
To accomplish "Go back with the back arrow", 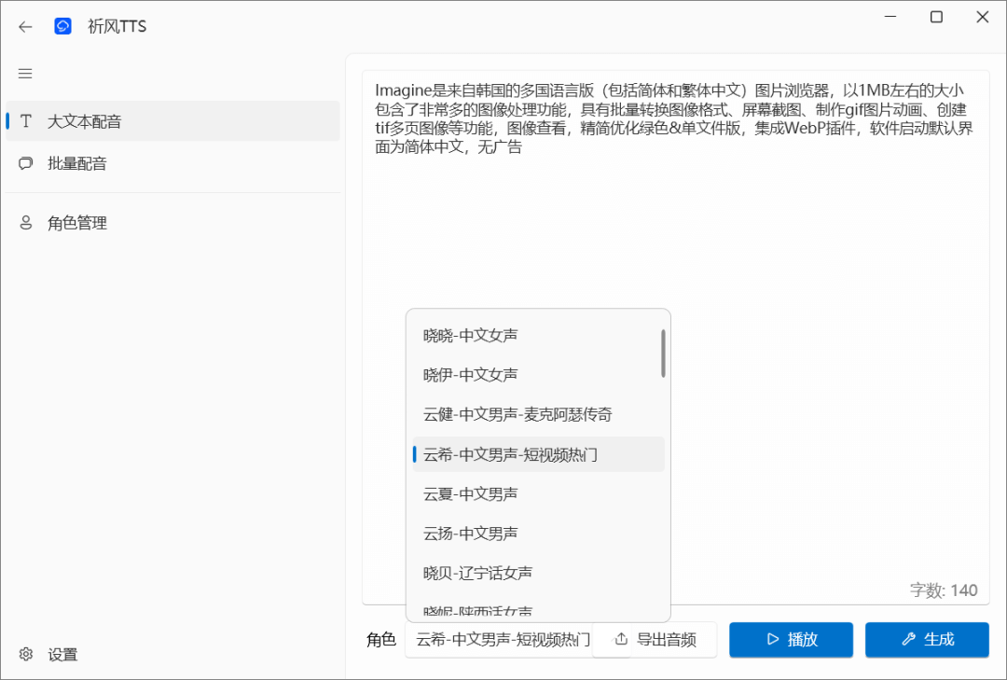I will [x=25, y=26].
